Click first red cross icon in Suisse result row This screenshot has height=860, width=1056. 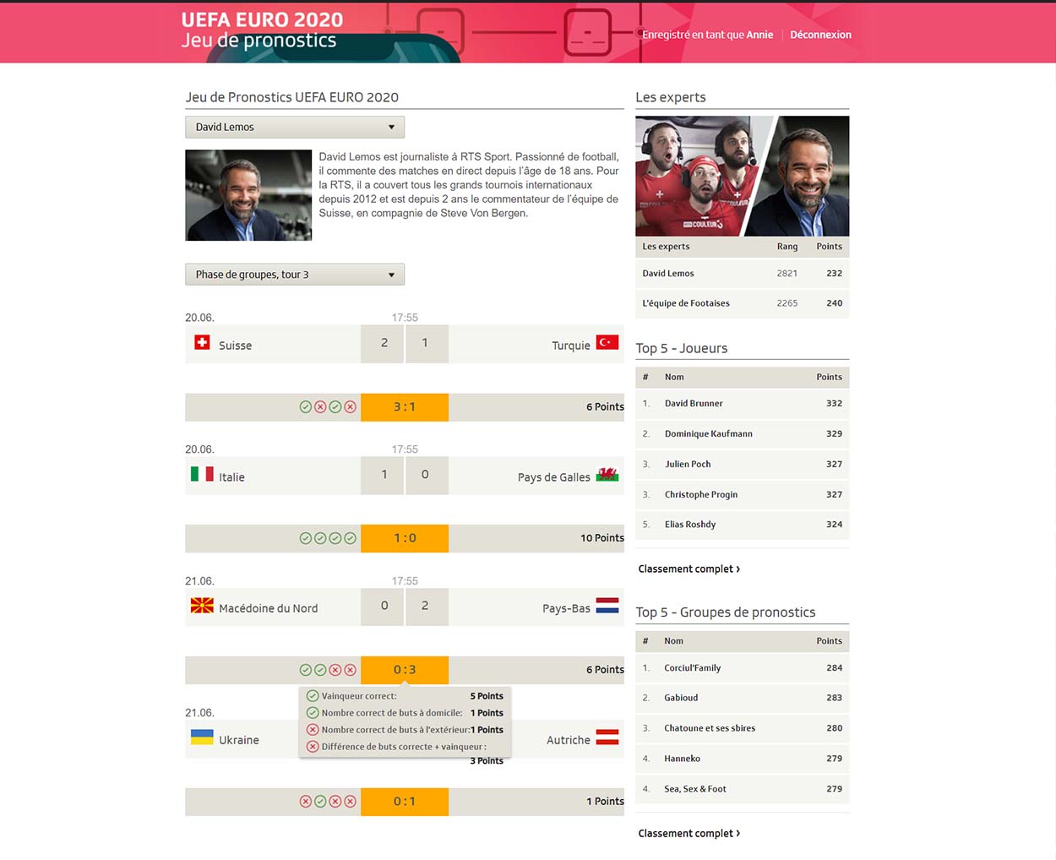tap(320, 407)
